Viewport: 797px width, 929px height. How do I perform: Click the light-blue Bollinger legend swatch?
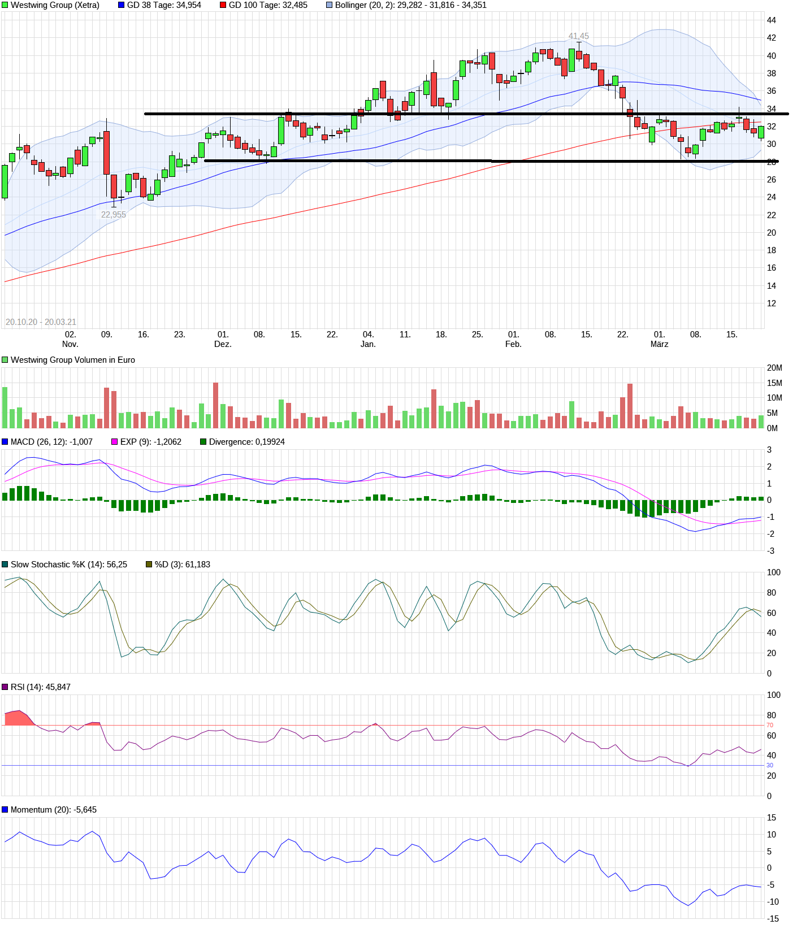(329, 5)
